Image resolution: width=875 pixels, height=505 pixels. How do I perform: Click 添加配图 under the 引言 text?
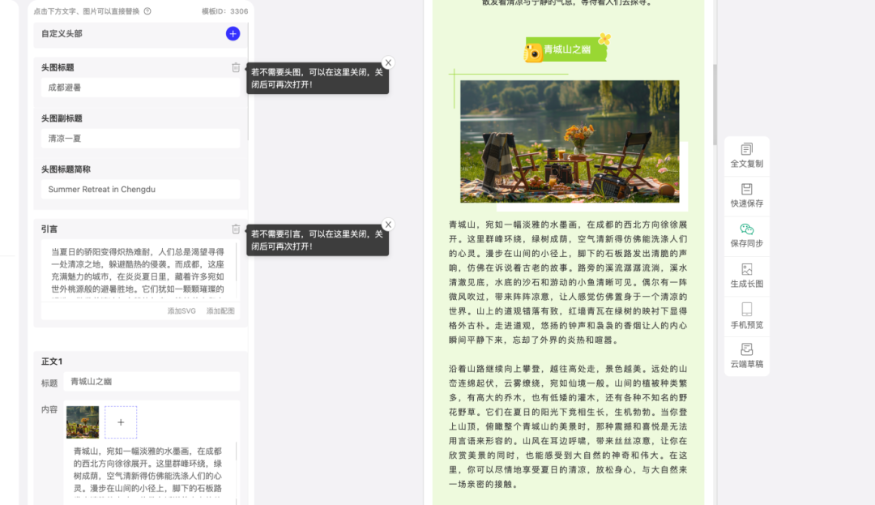click(x=220, y=310)
